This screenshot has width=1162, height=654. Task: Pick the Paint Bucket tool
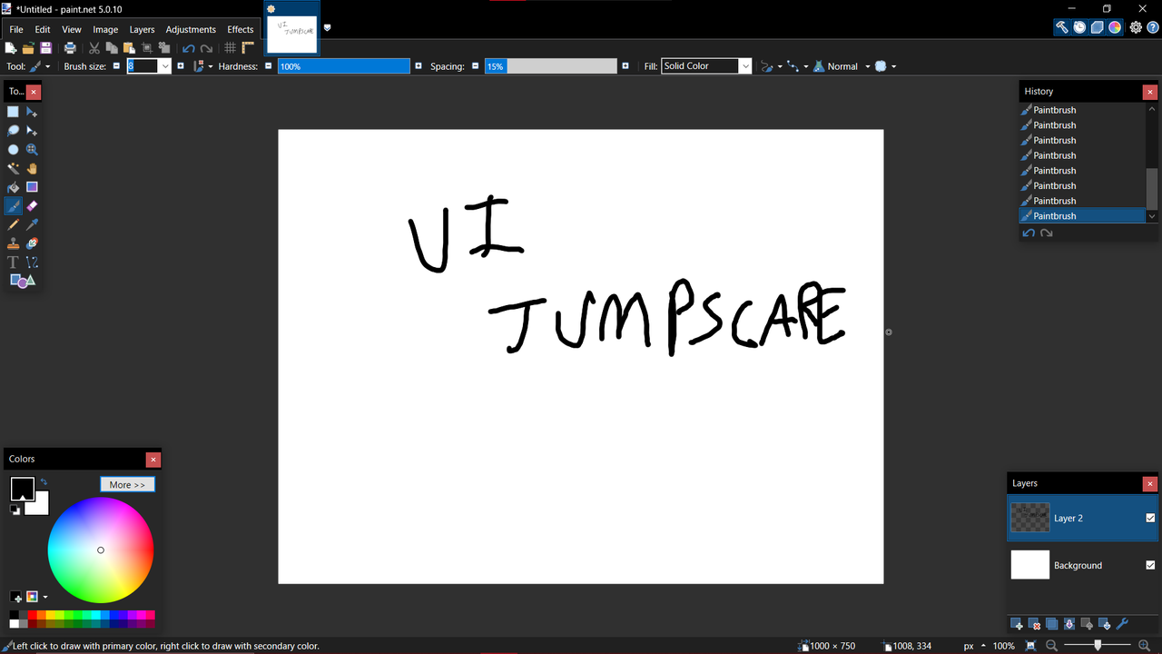tap(13, 186)
